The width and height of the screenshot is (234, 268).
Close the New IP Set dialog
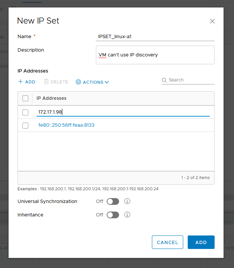[212, 21]
